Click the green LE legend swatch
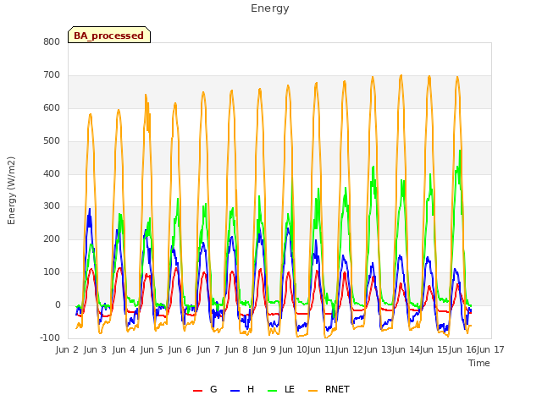This screenshot has height=406, width=542. pos(273,391)
